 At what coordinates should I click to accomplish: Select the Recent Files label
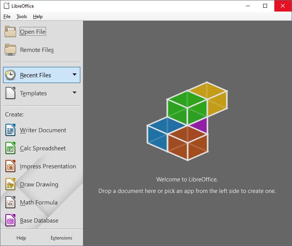[x=35, y=75]
